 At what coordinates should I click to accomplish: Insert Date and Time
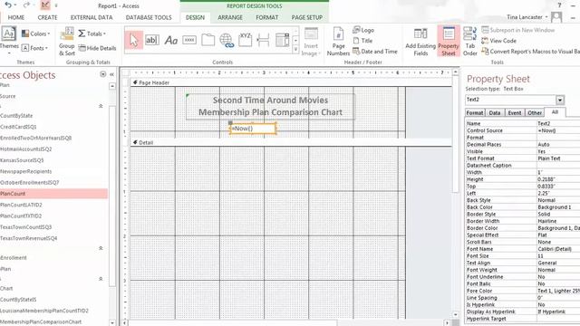pos(375,52)
